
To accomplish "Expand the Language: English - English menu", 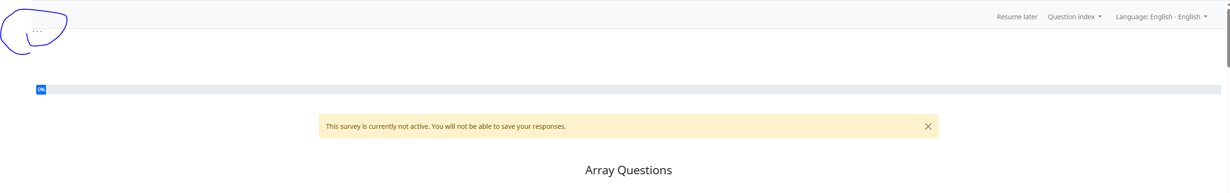I will [1160, 17].
